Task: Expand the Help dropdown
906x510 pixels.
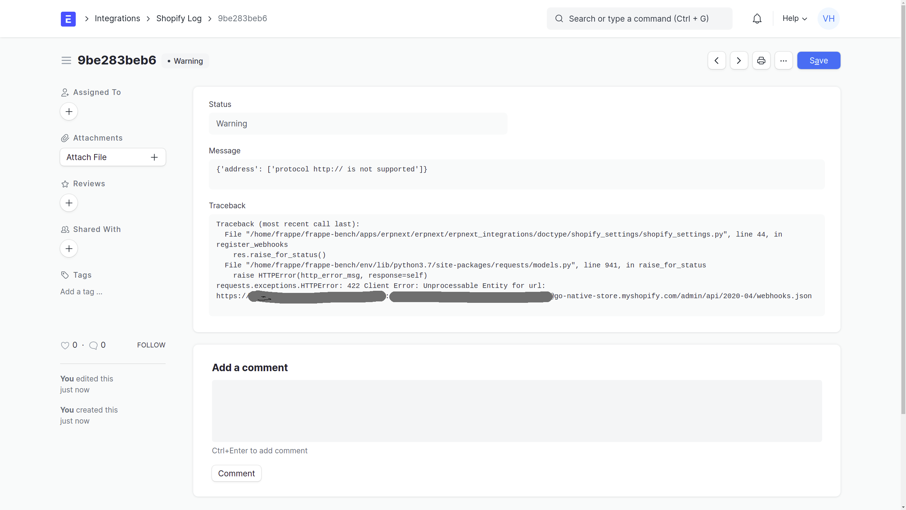Action: tap(794, 18)
